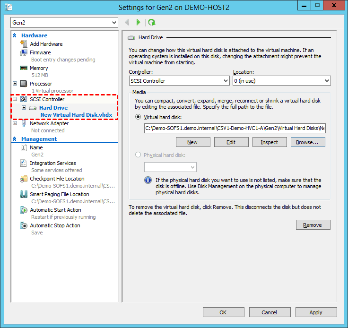Select the Network Adapter tree label
Screen dimensions: 348x328
click(49, 123)
